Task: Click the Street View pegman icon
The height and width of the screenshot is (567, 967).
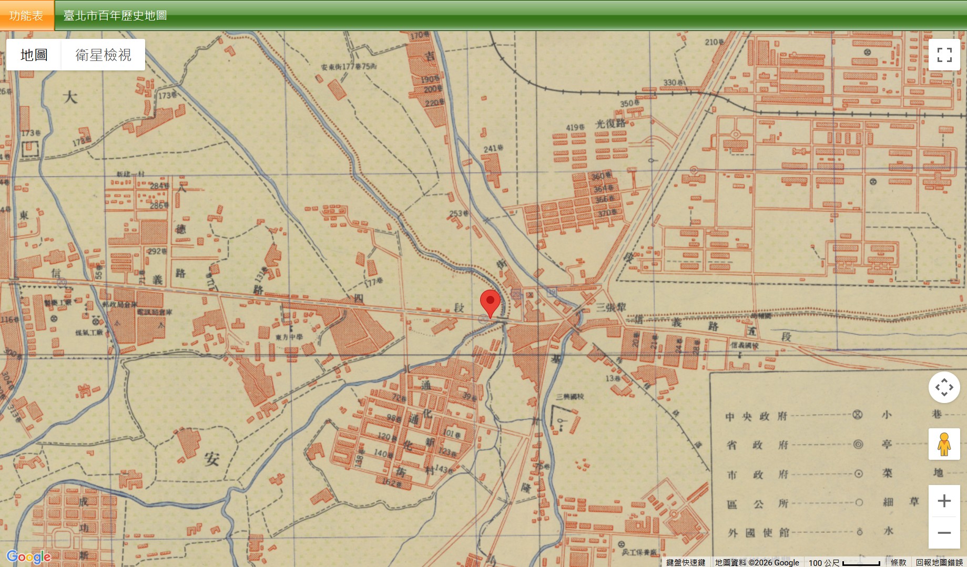Action: point(944,444)
